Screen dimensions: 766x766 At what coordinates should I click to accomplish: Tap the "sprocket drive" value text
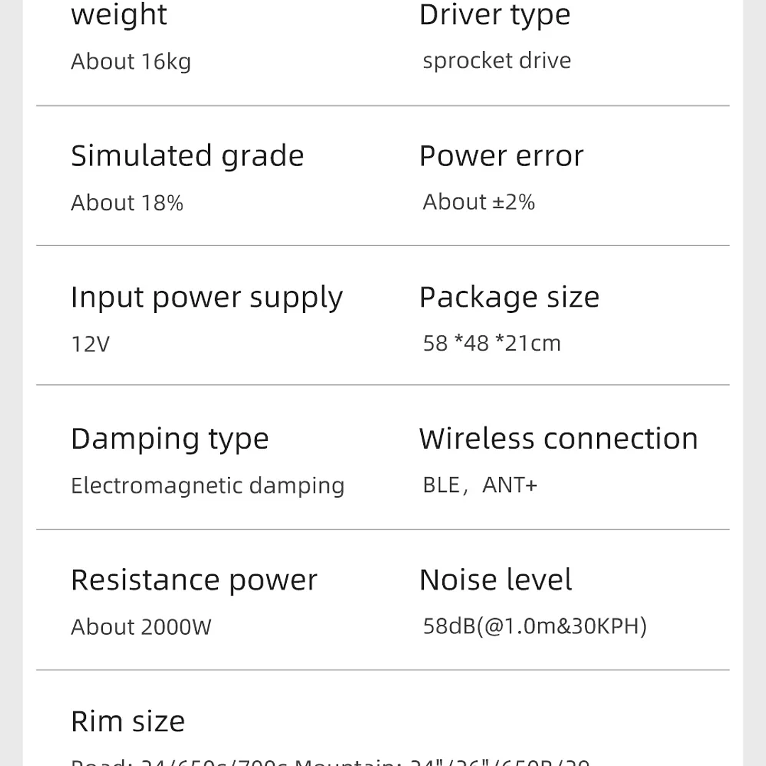[497, 60]
